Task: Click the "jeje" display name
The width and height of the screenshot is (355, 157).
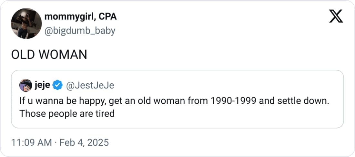Action: pyautogui.click(x=42, y=85)
